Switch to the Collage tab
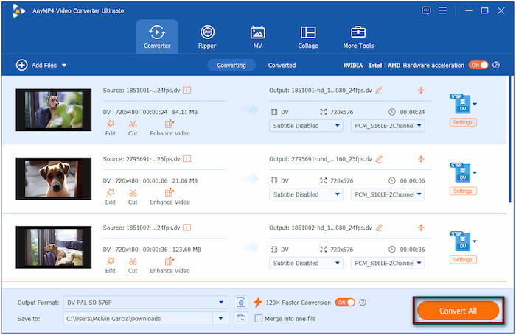 308,37
